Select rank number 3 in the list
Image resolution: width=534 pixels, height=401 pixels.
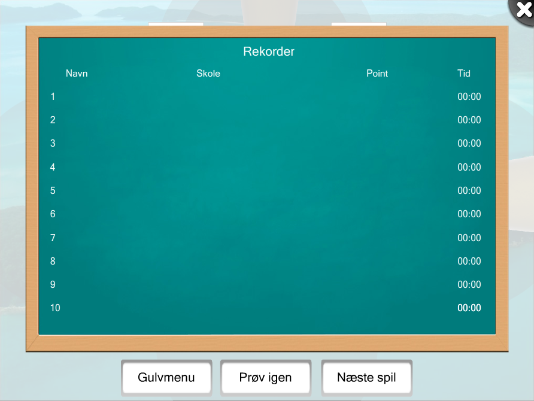tap(53, 144)
